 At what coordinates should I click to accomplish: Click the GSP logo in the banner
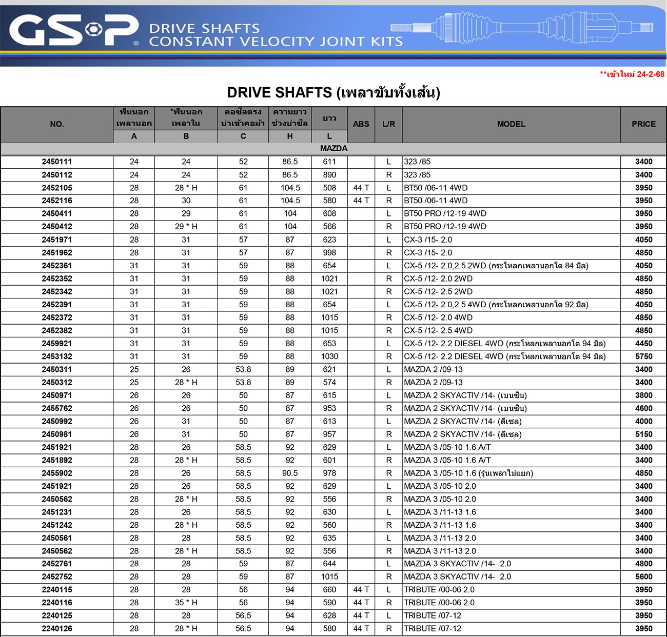tap(74, 30)
